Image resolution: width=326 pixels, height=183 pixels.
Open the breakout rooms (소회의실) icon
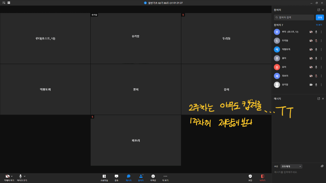(x=104, y=176)
